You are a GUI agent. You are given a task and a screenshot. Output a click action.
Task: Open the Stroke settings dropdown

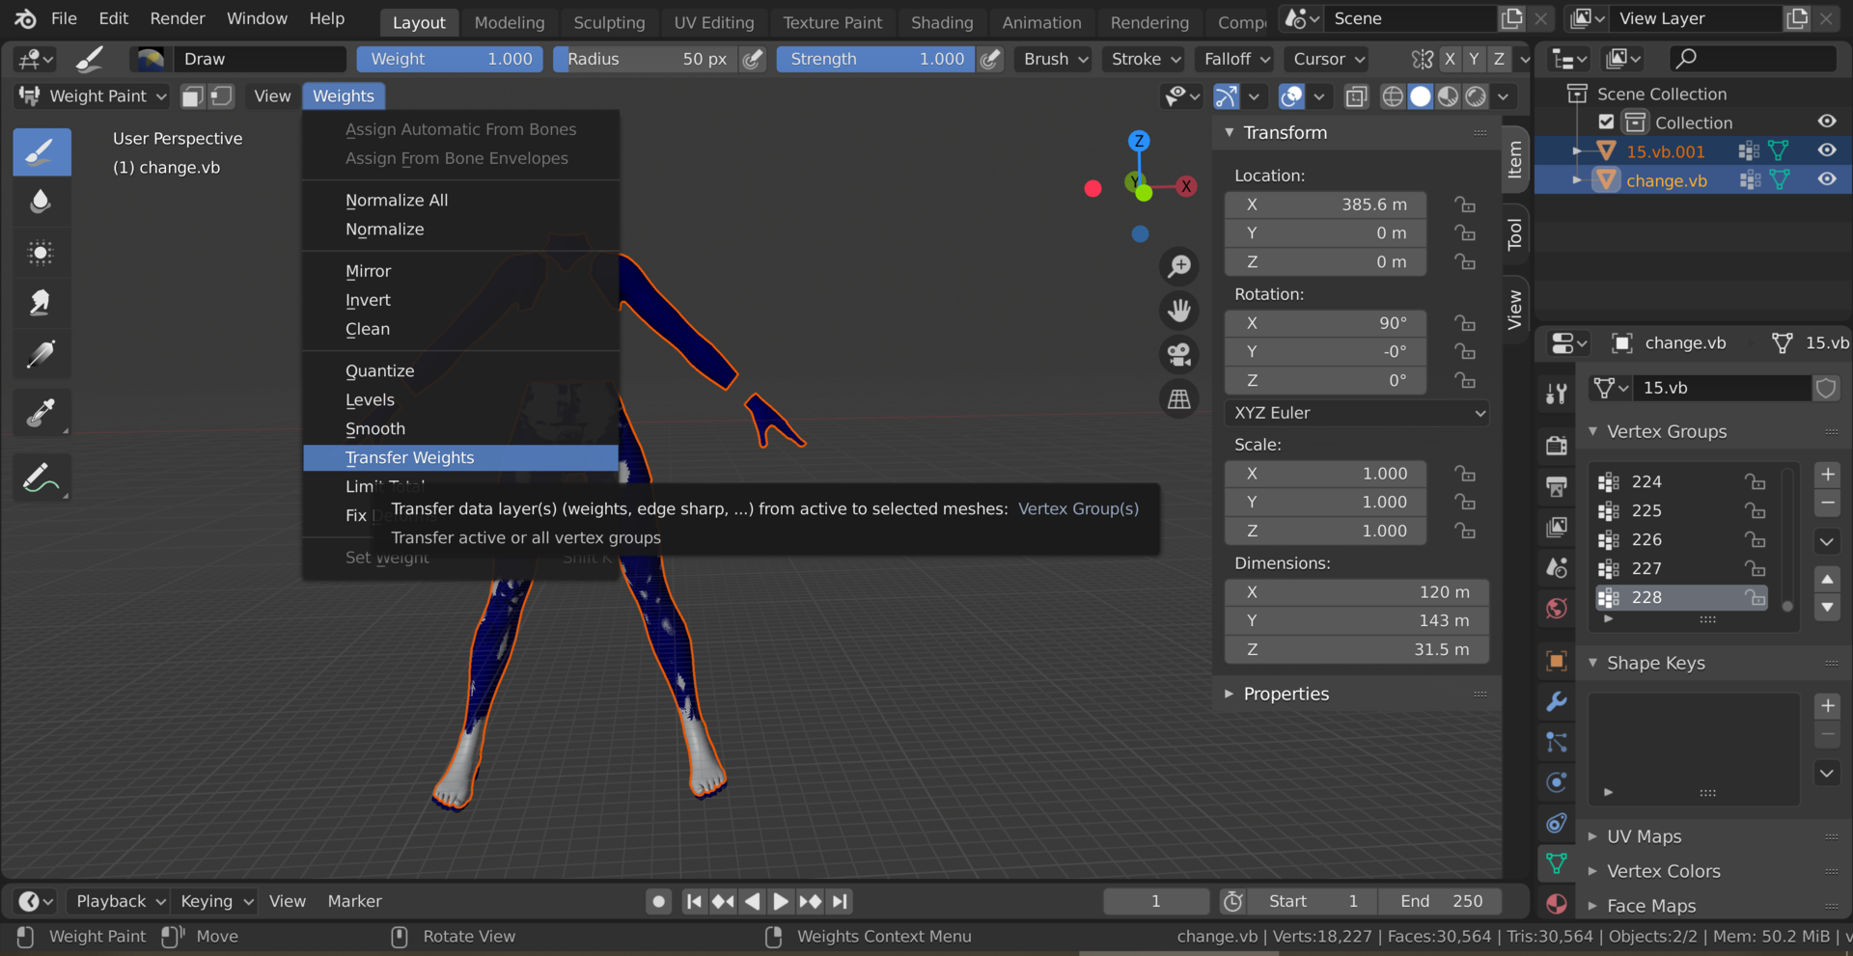1146,59
